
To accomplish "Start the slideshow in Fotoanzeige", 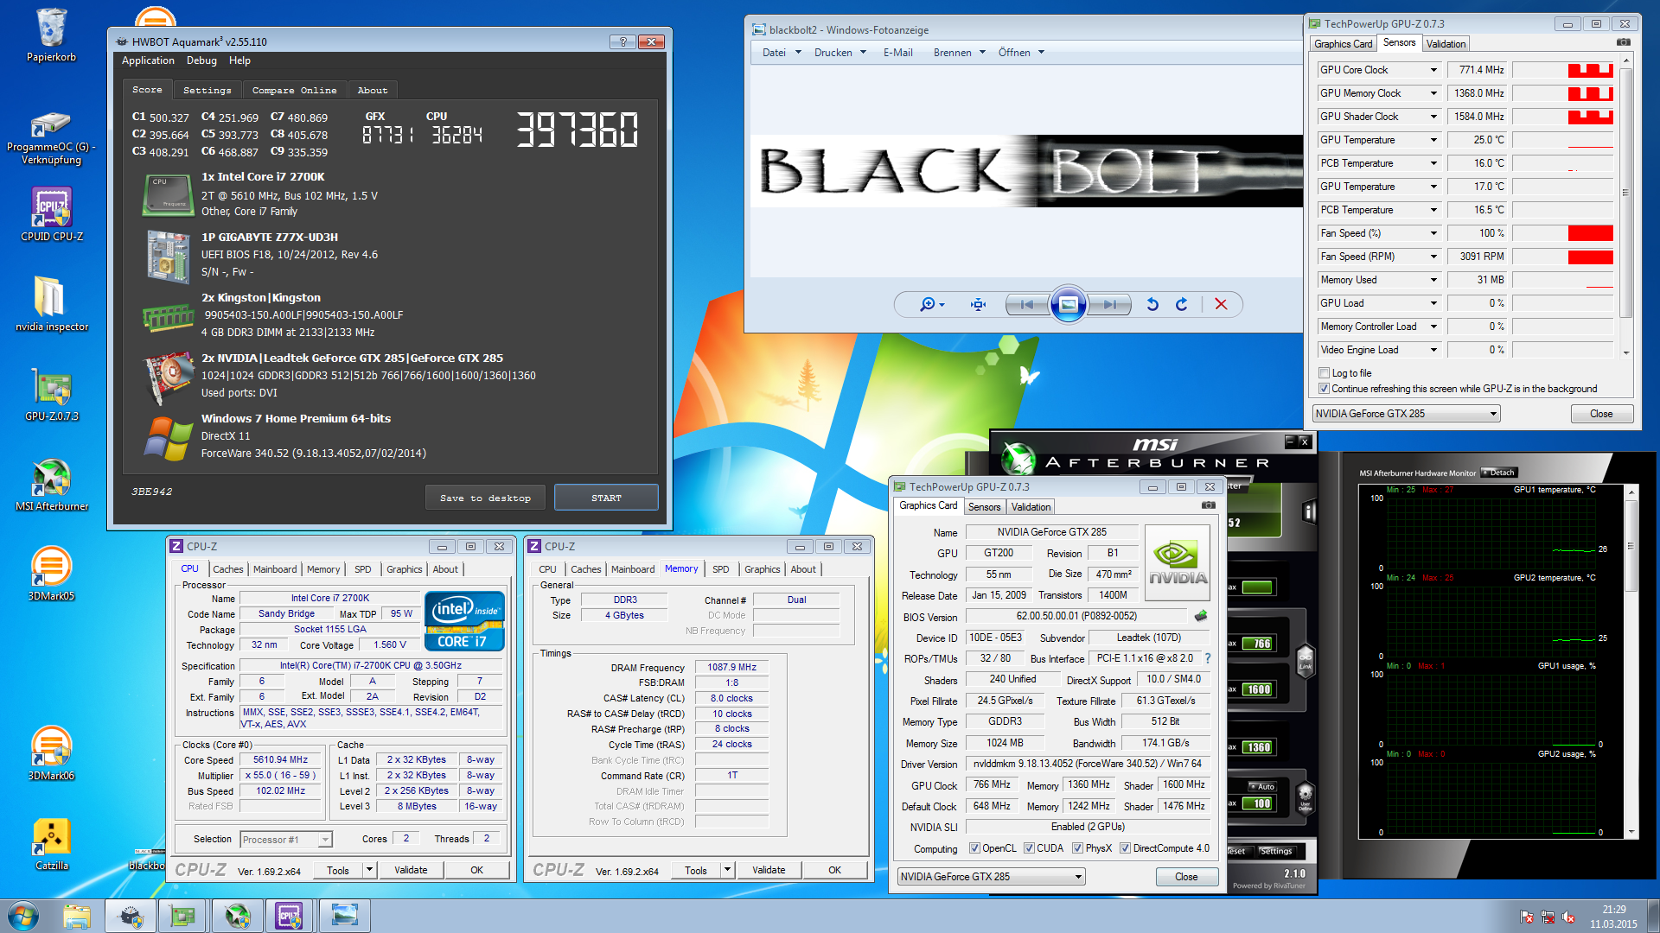I will pos(1068,304).
